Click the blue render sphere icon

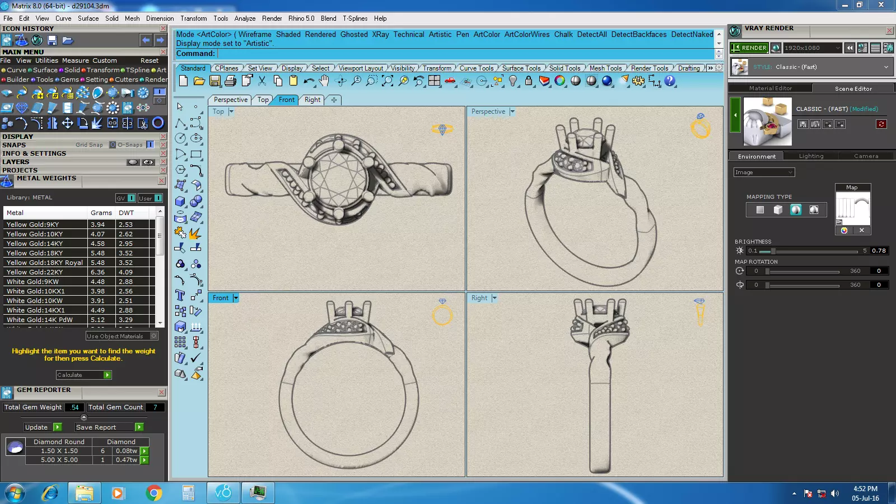[607, 81]
